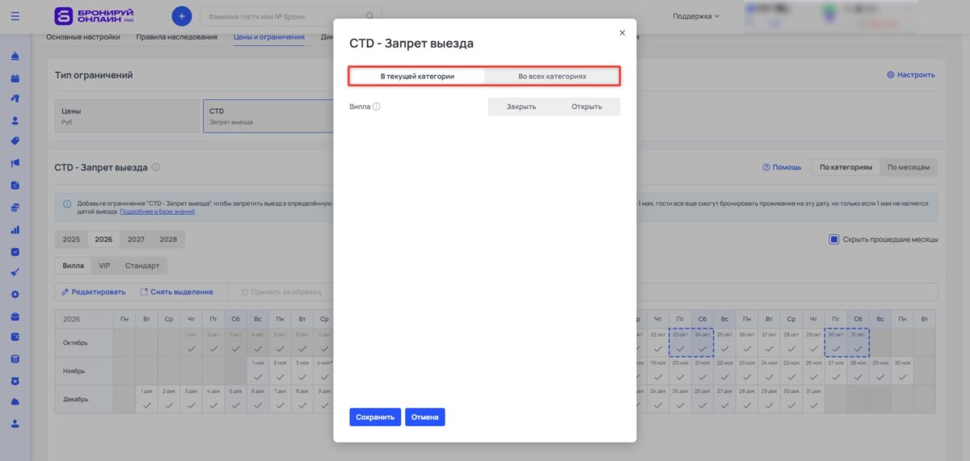Click info icon beside CTD page heading
The width and height of the screenshot is (970, 461).
tap(155, 168)
